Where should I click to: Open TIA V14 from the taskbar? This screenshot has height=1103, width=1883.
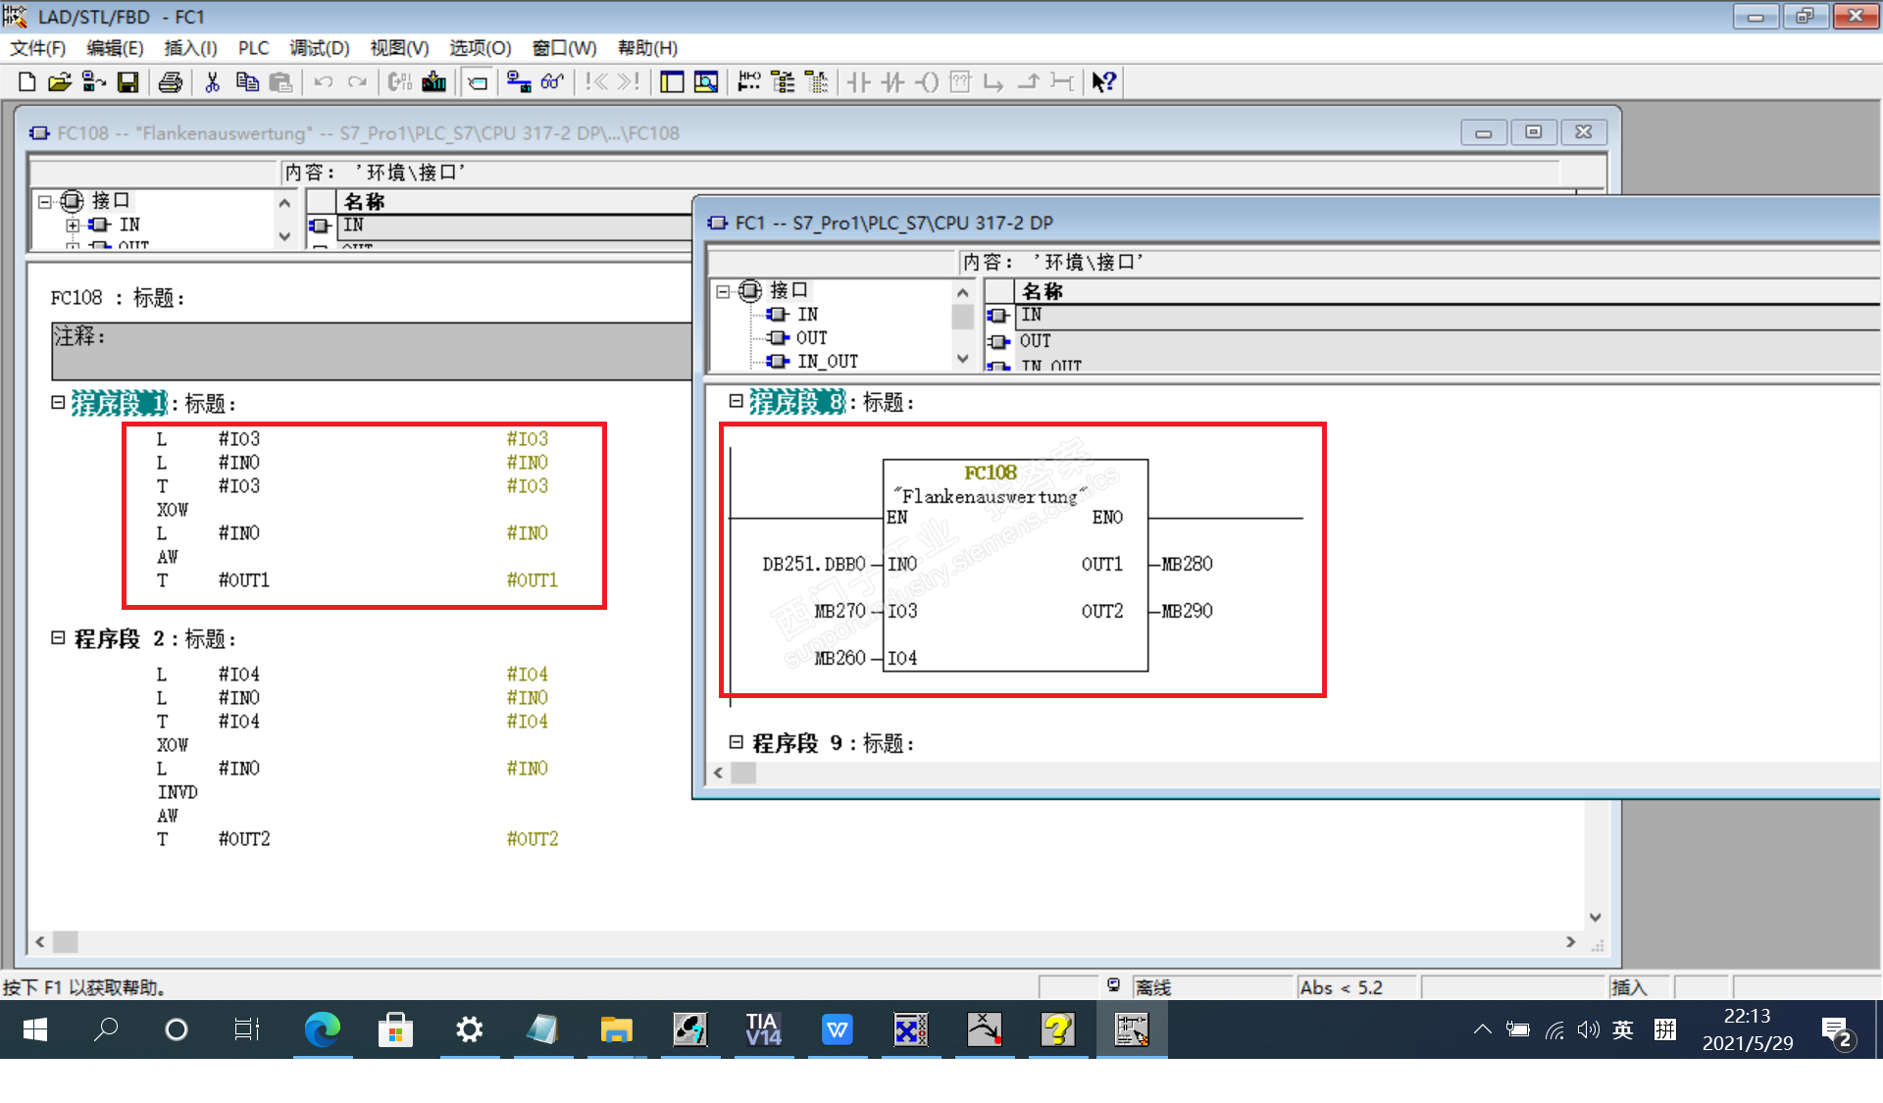click(763, 1029)
